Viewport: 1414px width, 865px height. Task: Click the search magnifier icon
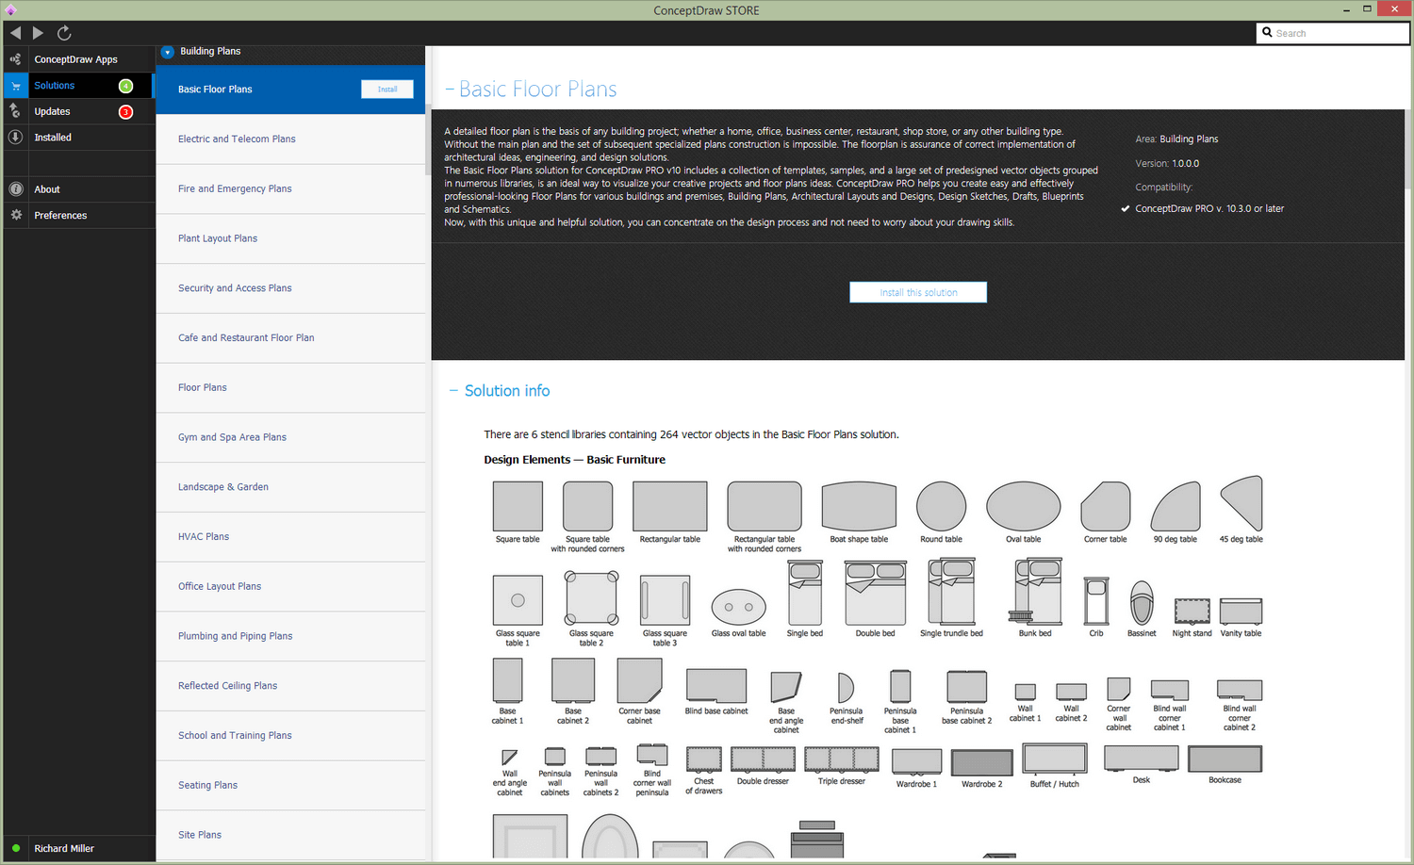pos(1267,32)
